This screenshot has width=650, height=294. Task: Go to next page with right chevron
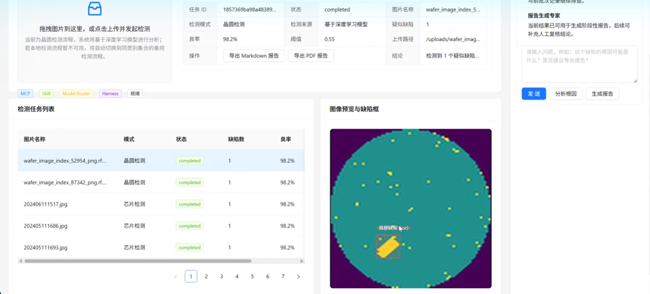pyautogui.click(x=299, y=277)
